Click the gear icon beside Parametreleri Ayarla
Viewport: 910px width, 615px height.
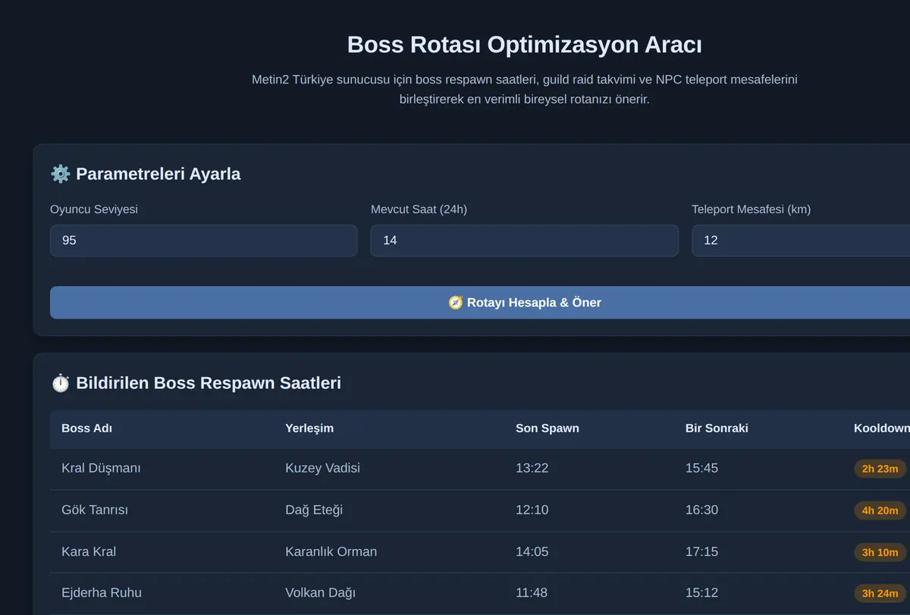tap(61, 174)
